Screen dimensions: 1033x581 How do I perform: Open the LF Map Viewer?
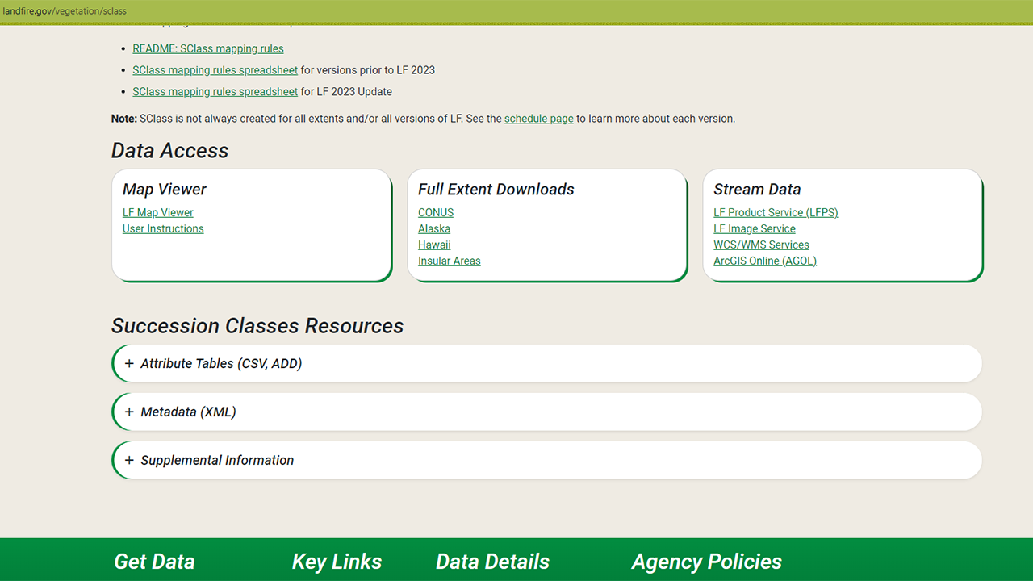coord(157,212)
